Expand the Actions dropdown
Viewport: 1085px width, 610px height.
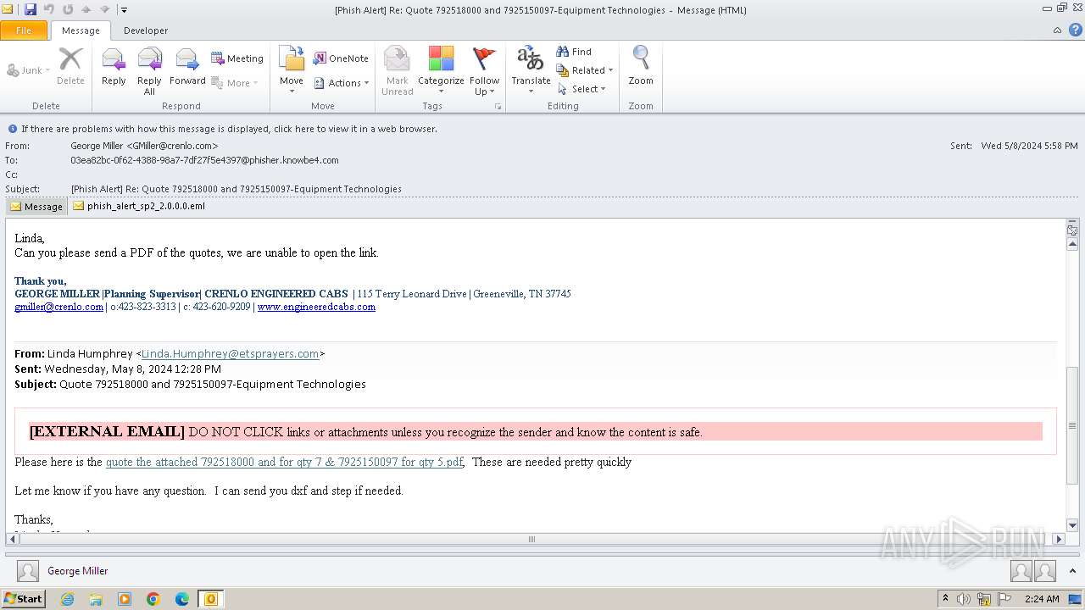point(342,83)
